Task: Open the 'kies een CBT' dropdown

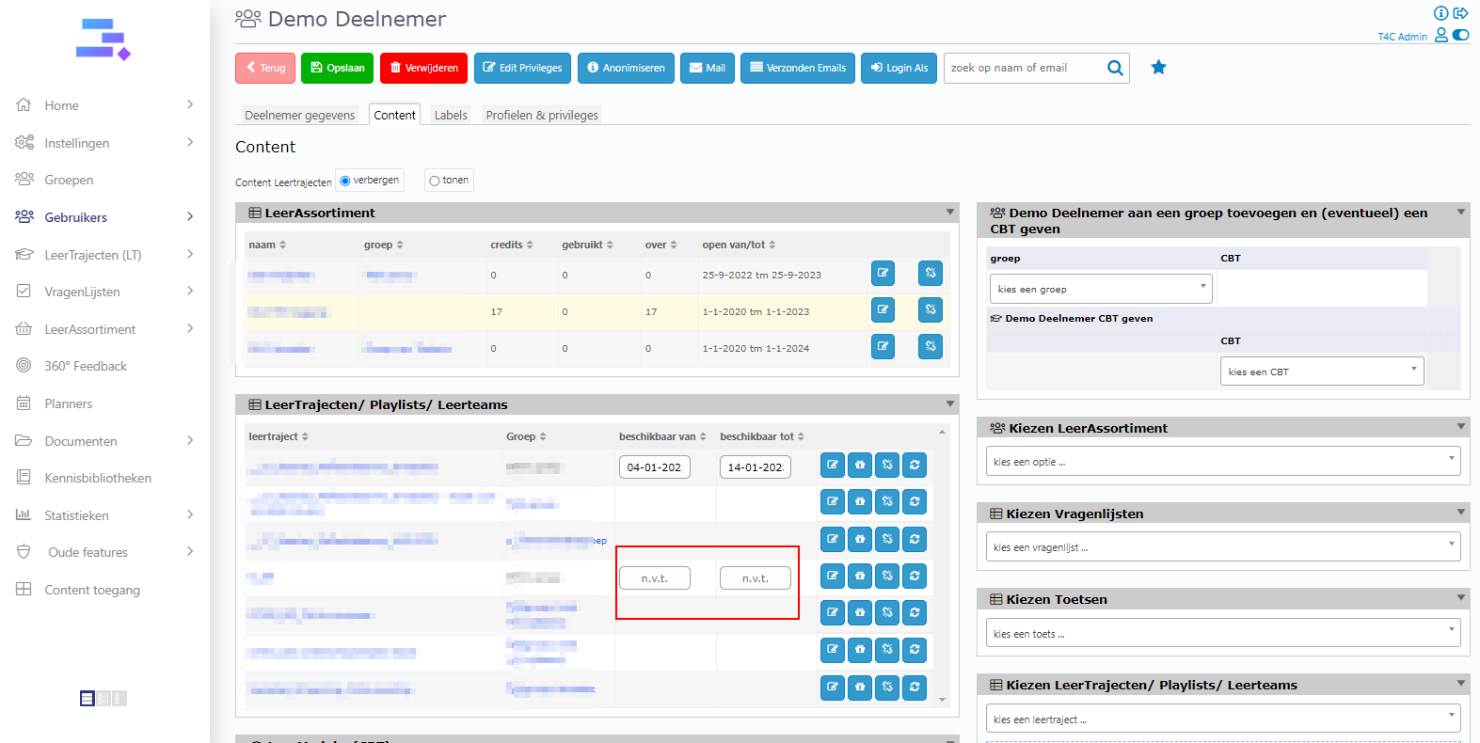Action: [1321, 371]
